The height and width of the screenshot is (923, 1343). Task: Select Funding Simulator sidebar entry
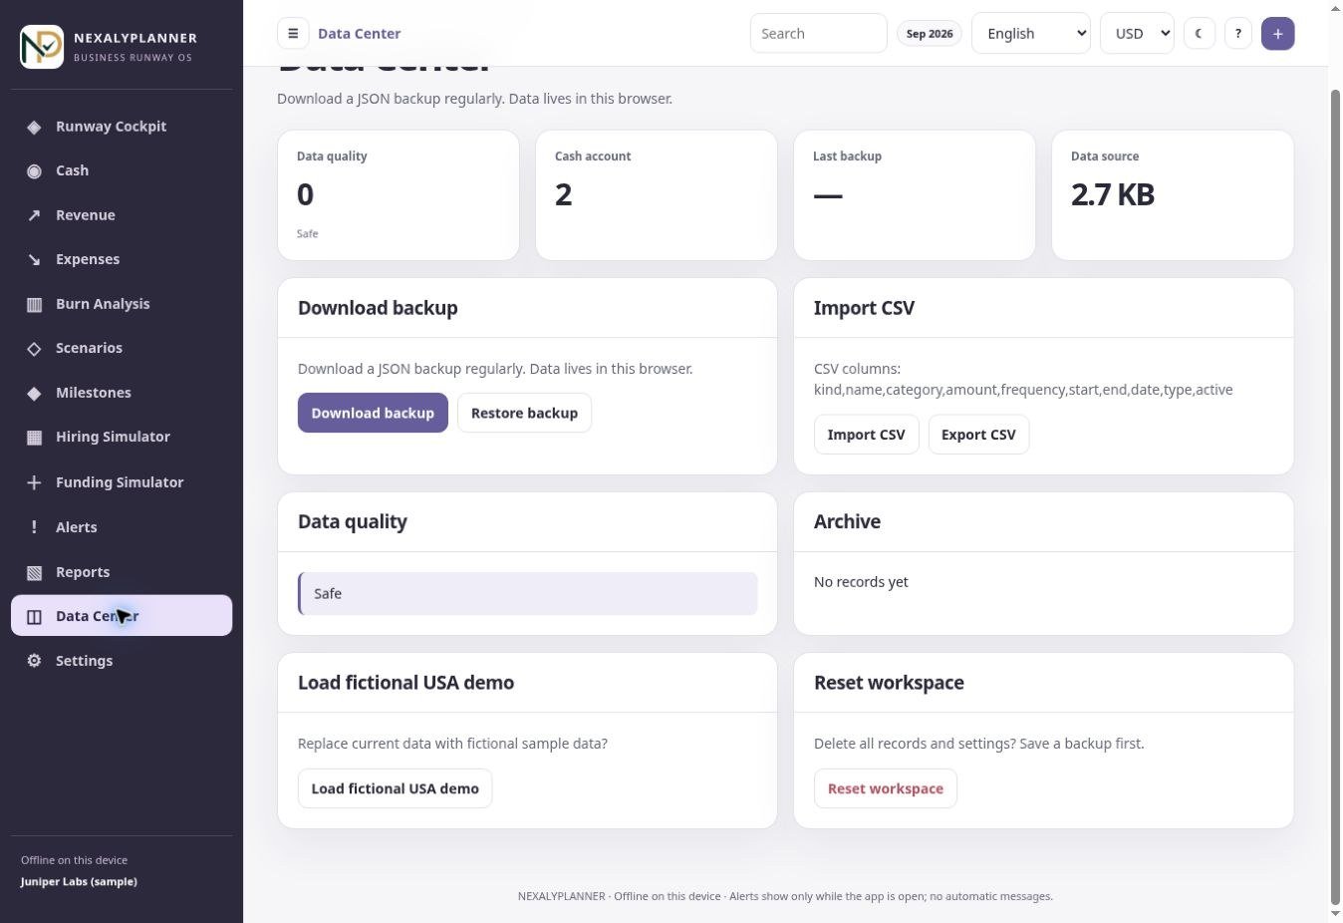click(x=122, y=482)
